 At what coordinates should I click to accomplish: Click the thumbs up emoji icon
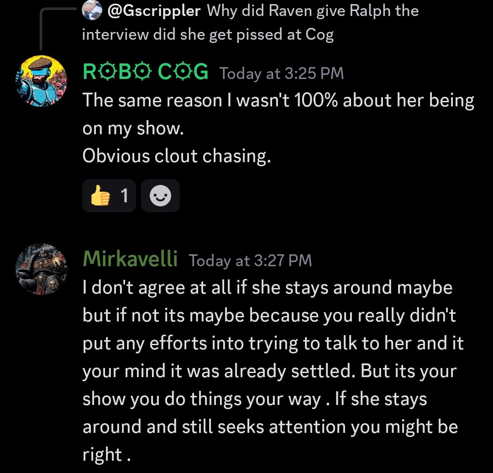click(x=100, y=196)
